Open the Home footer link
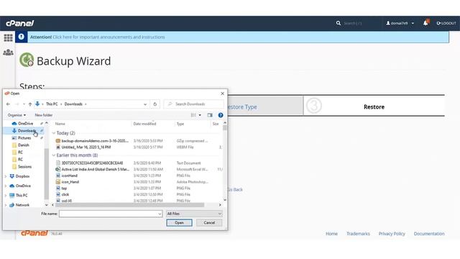Viewport: 460px width, 259px height. [331, 234]
